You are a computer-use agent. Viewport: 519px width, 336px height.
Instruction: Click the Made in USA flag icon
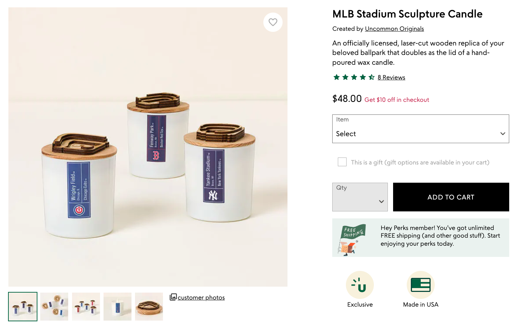420,285
